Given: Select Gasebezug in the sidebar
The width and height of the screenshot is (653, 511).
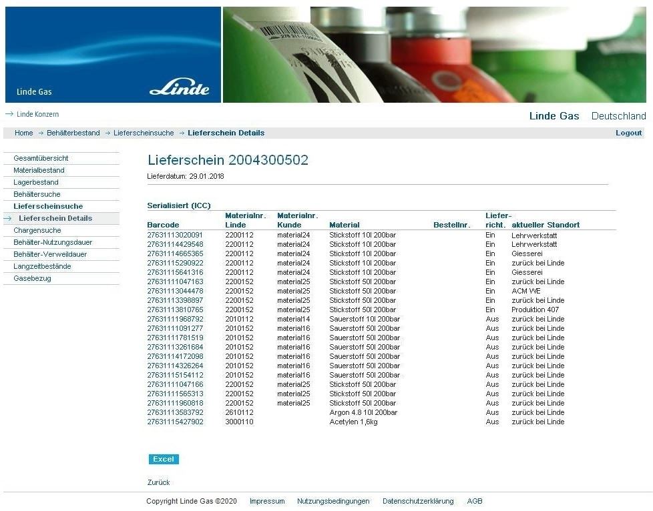Looking at the screenshot, I should pos(32,278).
